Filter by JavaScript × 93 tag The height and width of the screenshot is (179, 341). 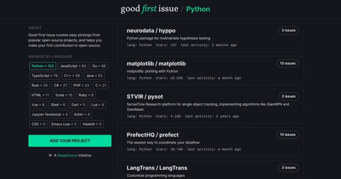(x=73, y=66)
